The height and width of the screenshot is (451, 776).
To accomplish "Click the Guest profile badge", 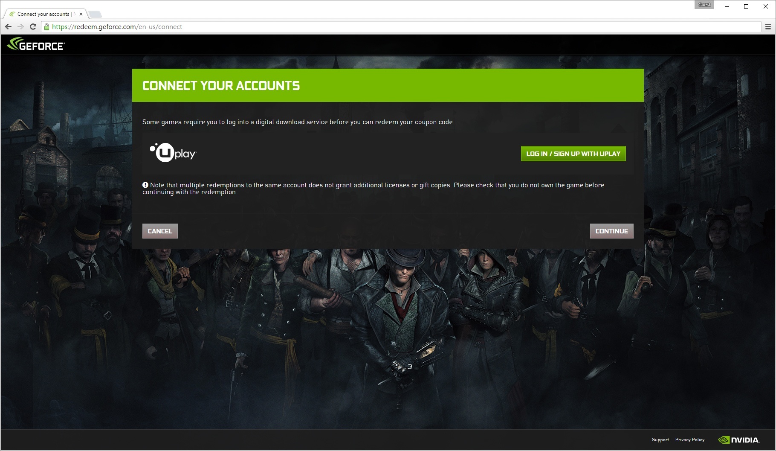I will [704, 5].
